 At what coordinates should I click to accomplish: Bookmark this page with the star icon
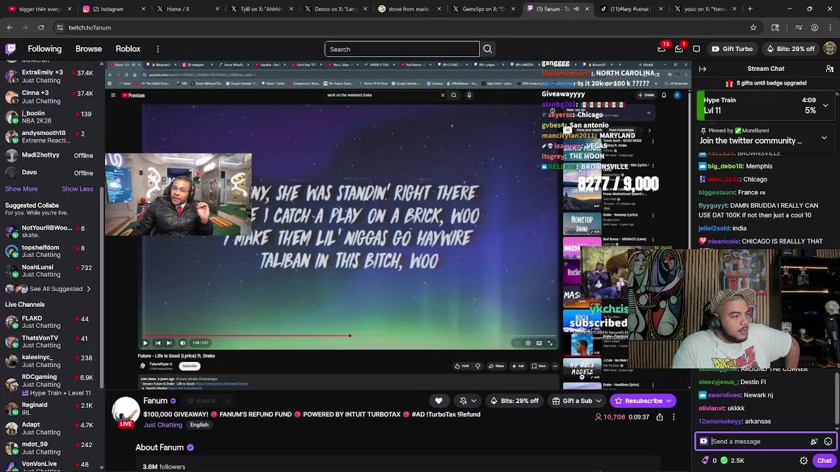point(753,28)
